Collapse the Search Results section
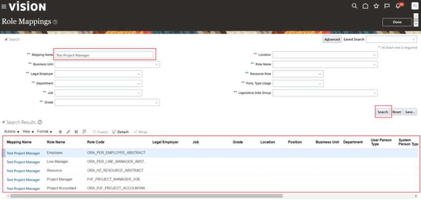Viewport: 421px width, 200px height. pyautogui.click(x=3, y=123)
